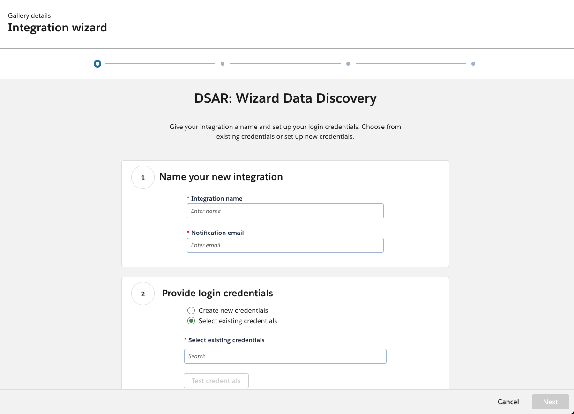Focus the Integration name text field
The image size is (574, 414).
(285, 211)
